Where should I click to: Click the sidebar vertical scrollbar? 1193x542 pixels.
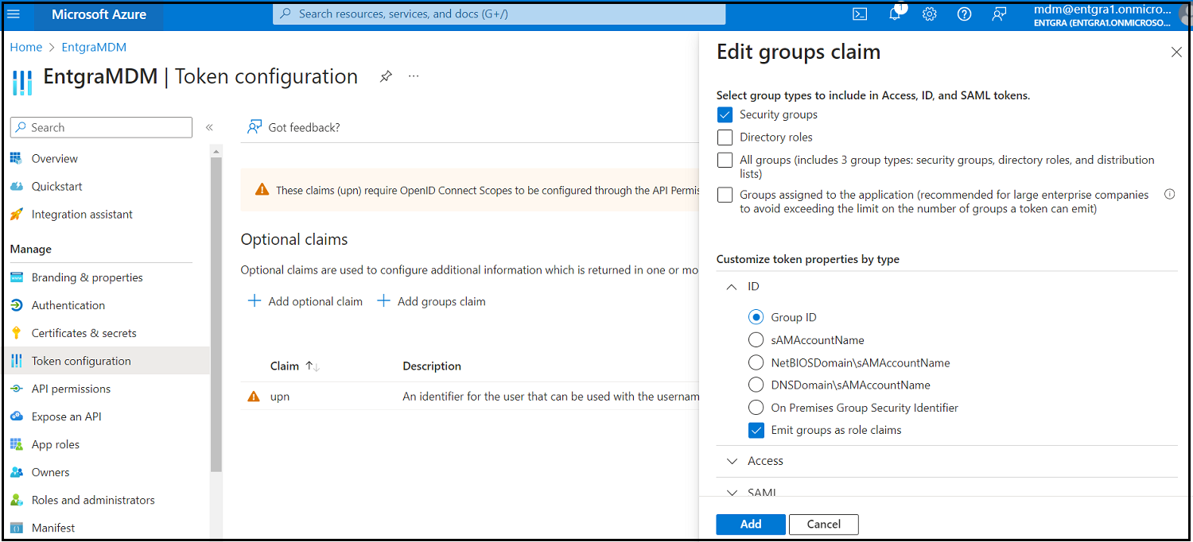(216, 314)
